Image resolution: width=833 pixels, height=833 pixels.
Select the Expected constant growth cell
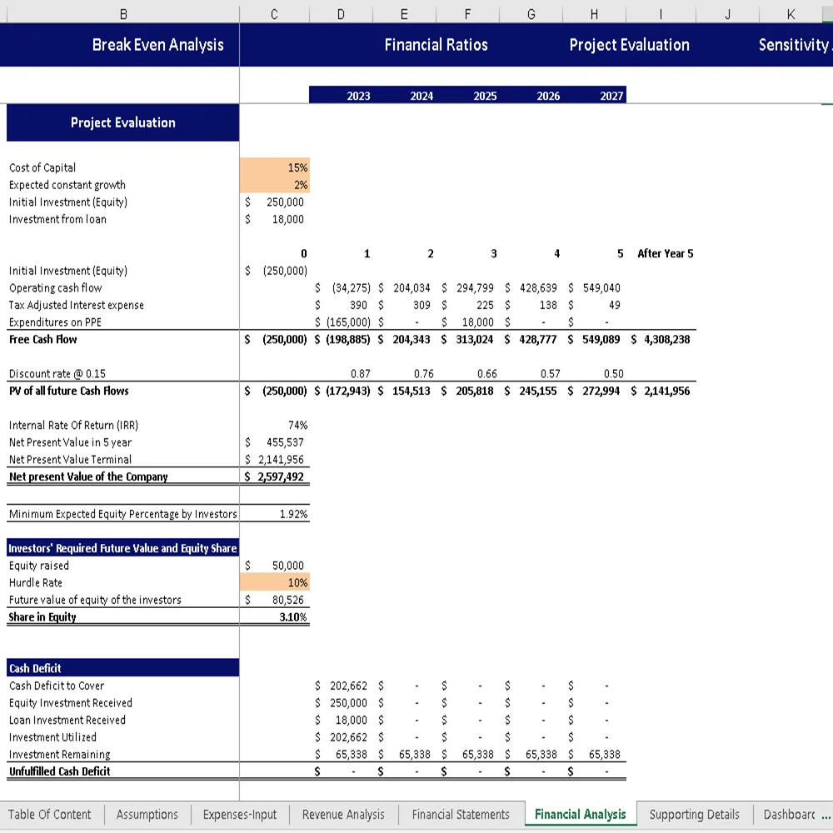[x=275, y=185]
